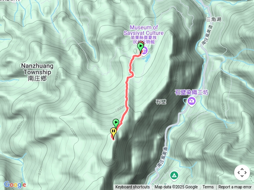The image size is (254, 190).
Task: Click the 石壁染織工坊 place label
Action: click(191, 92)
